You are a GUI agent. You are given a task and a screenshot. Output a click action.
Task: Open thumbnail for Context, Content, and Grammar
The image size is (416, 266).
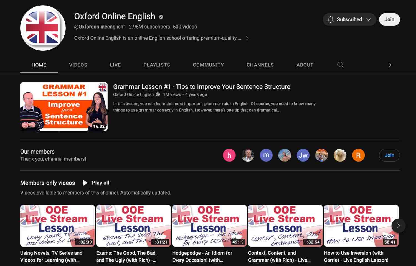click(285, 226)
